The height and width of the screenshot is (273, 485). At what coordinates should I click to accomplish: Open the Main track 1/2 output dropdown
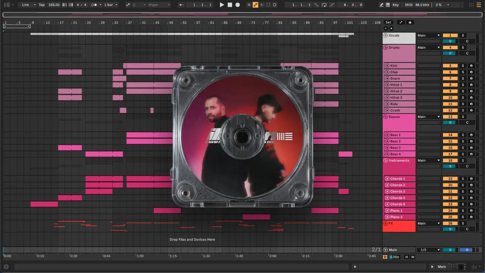point(429,250)
